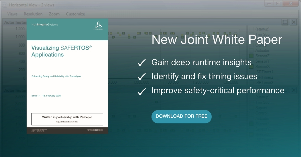Viewport: 301px width, 157px height.
Task: Click 'Issue 1.1 - 16, February 2026' text
Action: [x=46, y=96]
